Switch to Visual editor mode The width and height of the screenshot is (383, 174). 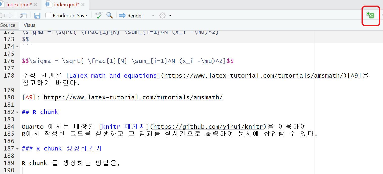[30, 25]
